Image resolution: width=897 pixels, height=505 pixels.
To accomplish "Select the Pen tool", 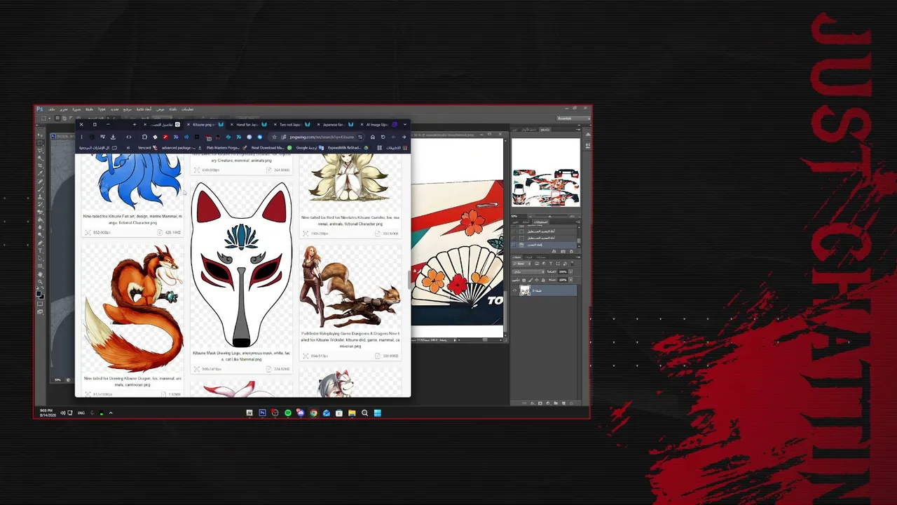I will click(x=40, y=243).
